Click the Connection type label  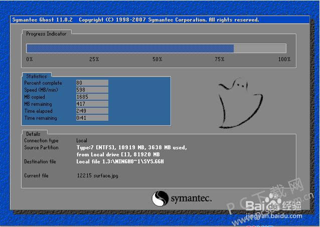tap(41, 140)
